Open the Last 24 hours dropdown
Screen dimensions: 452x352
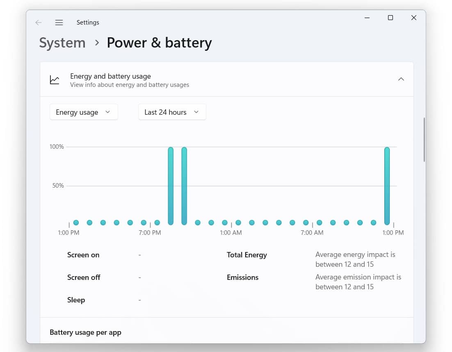(172, 112)
